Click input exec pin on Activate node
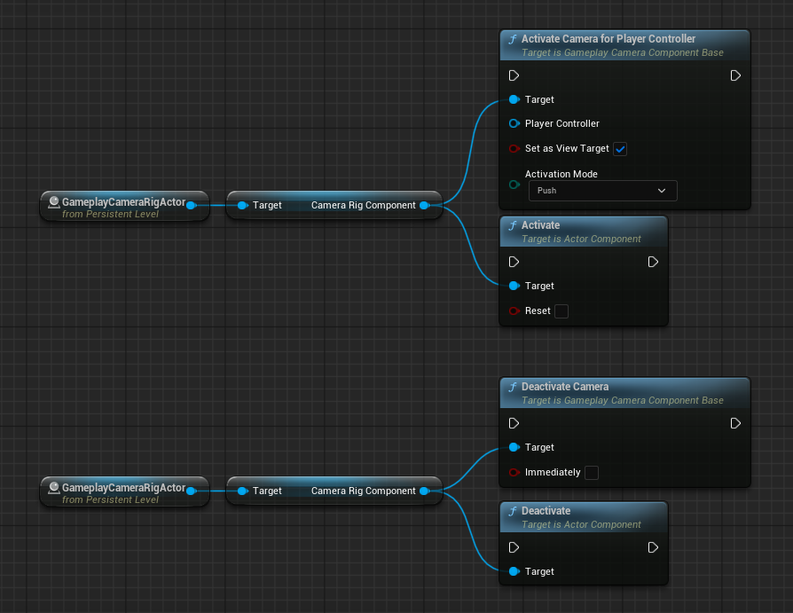Screen dimensions: 793x613 point(514,262)
